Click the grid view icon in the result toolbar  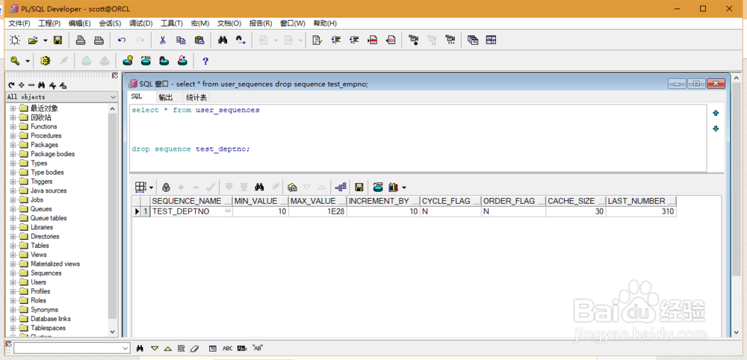coord(140,187)
